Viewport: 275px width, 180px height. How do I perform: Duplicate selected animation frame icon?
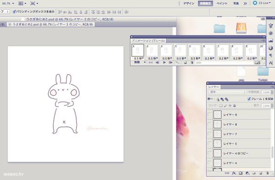click(x=185, y=63)
